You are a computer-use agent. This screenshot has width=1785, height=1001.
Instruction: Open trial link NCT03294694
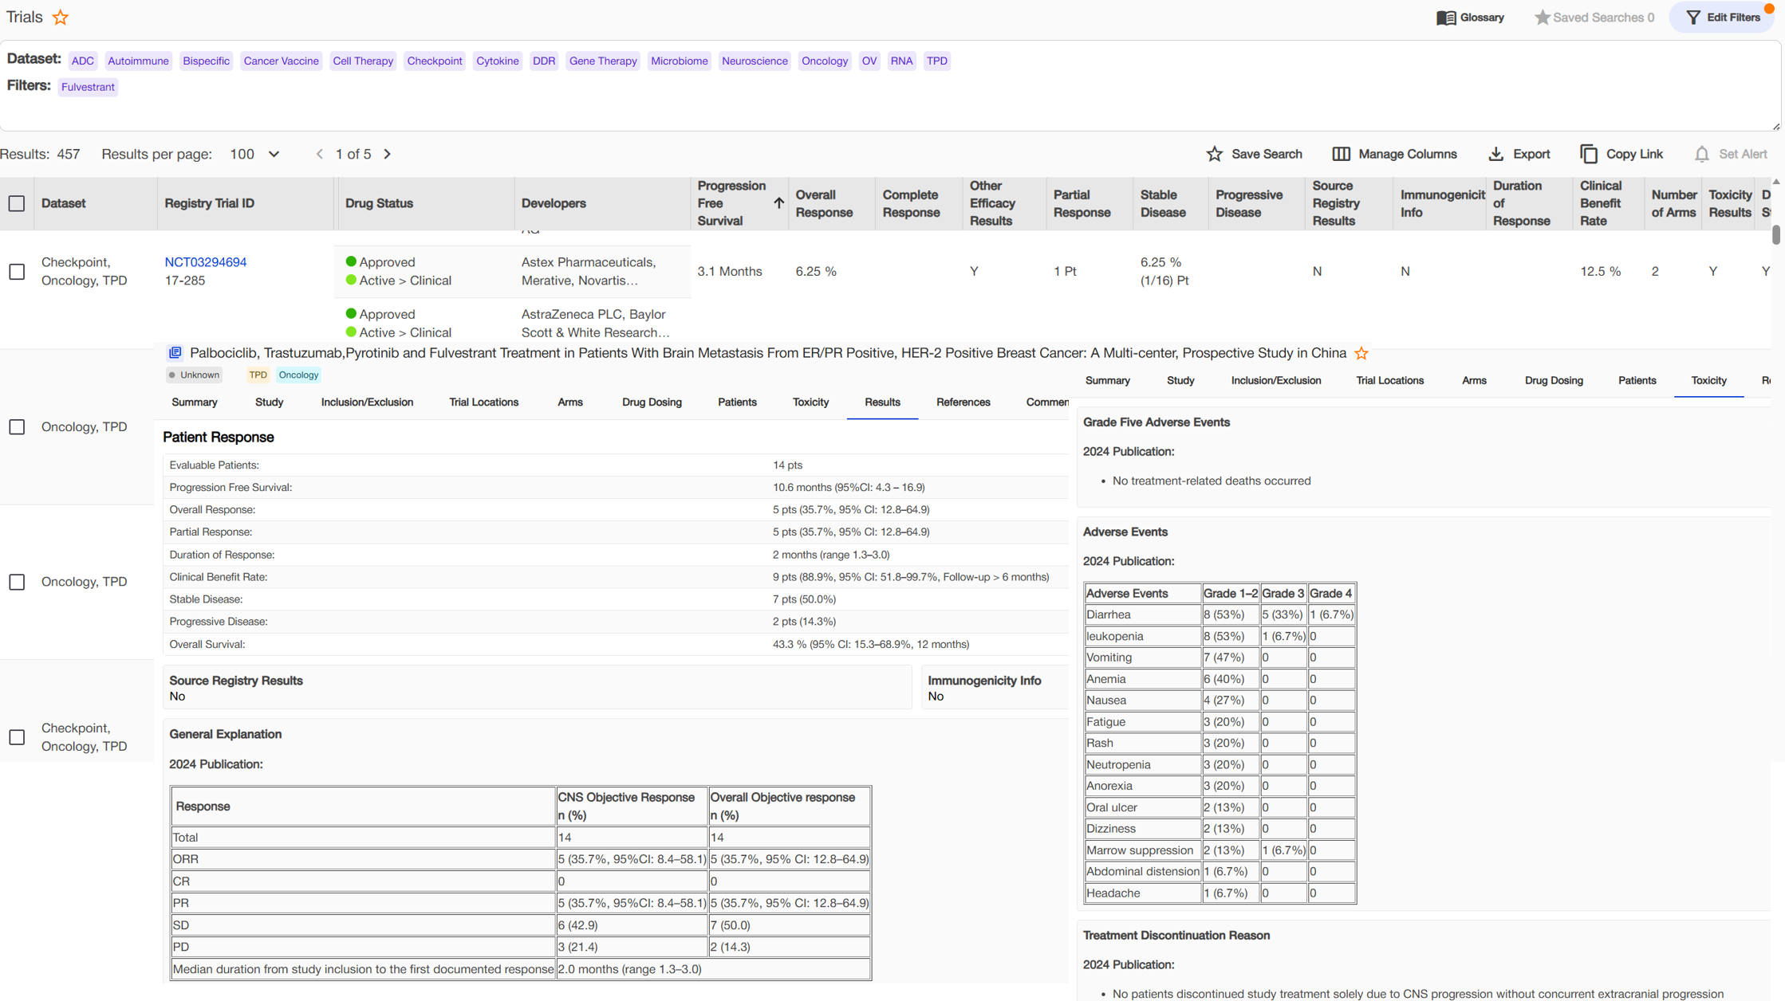205,262
